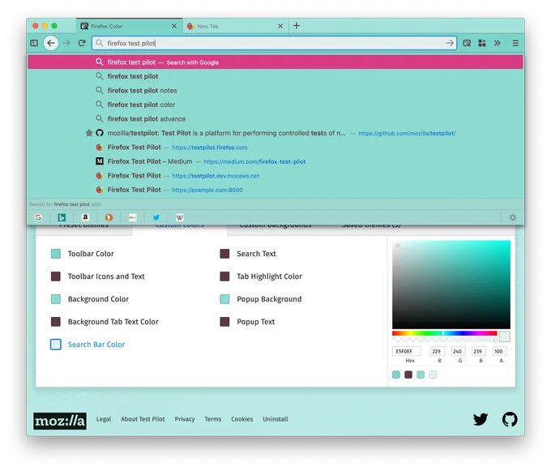Open the example.com:8000 result
This screenshot has width=551, height=471.
(275, 190)
